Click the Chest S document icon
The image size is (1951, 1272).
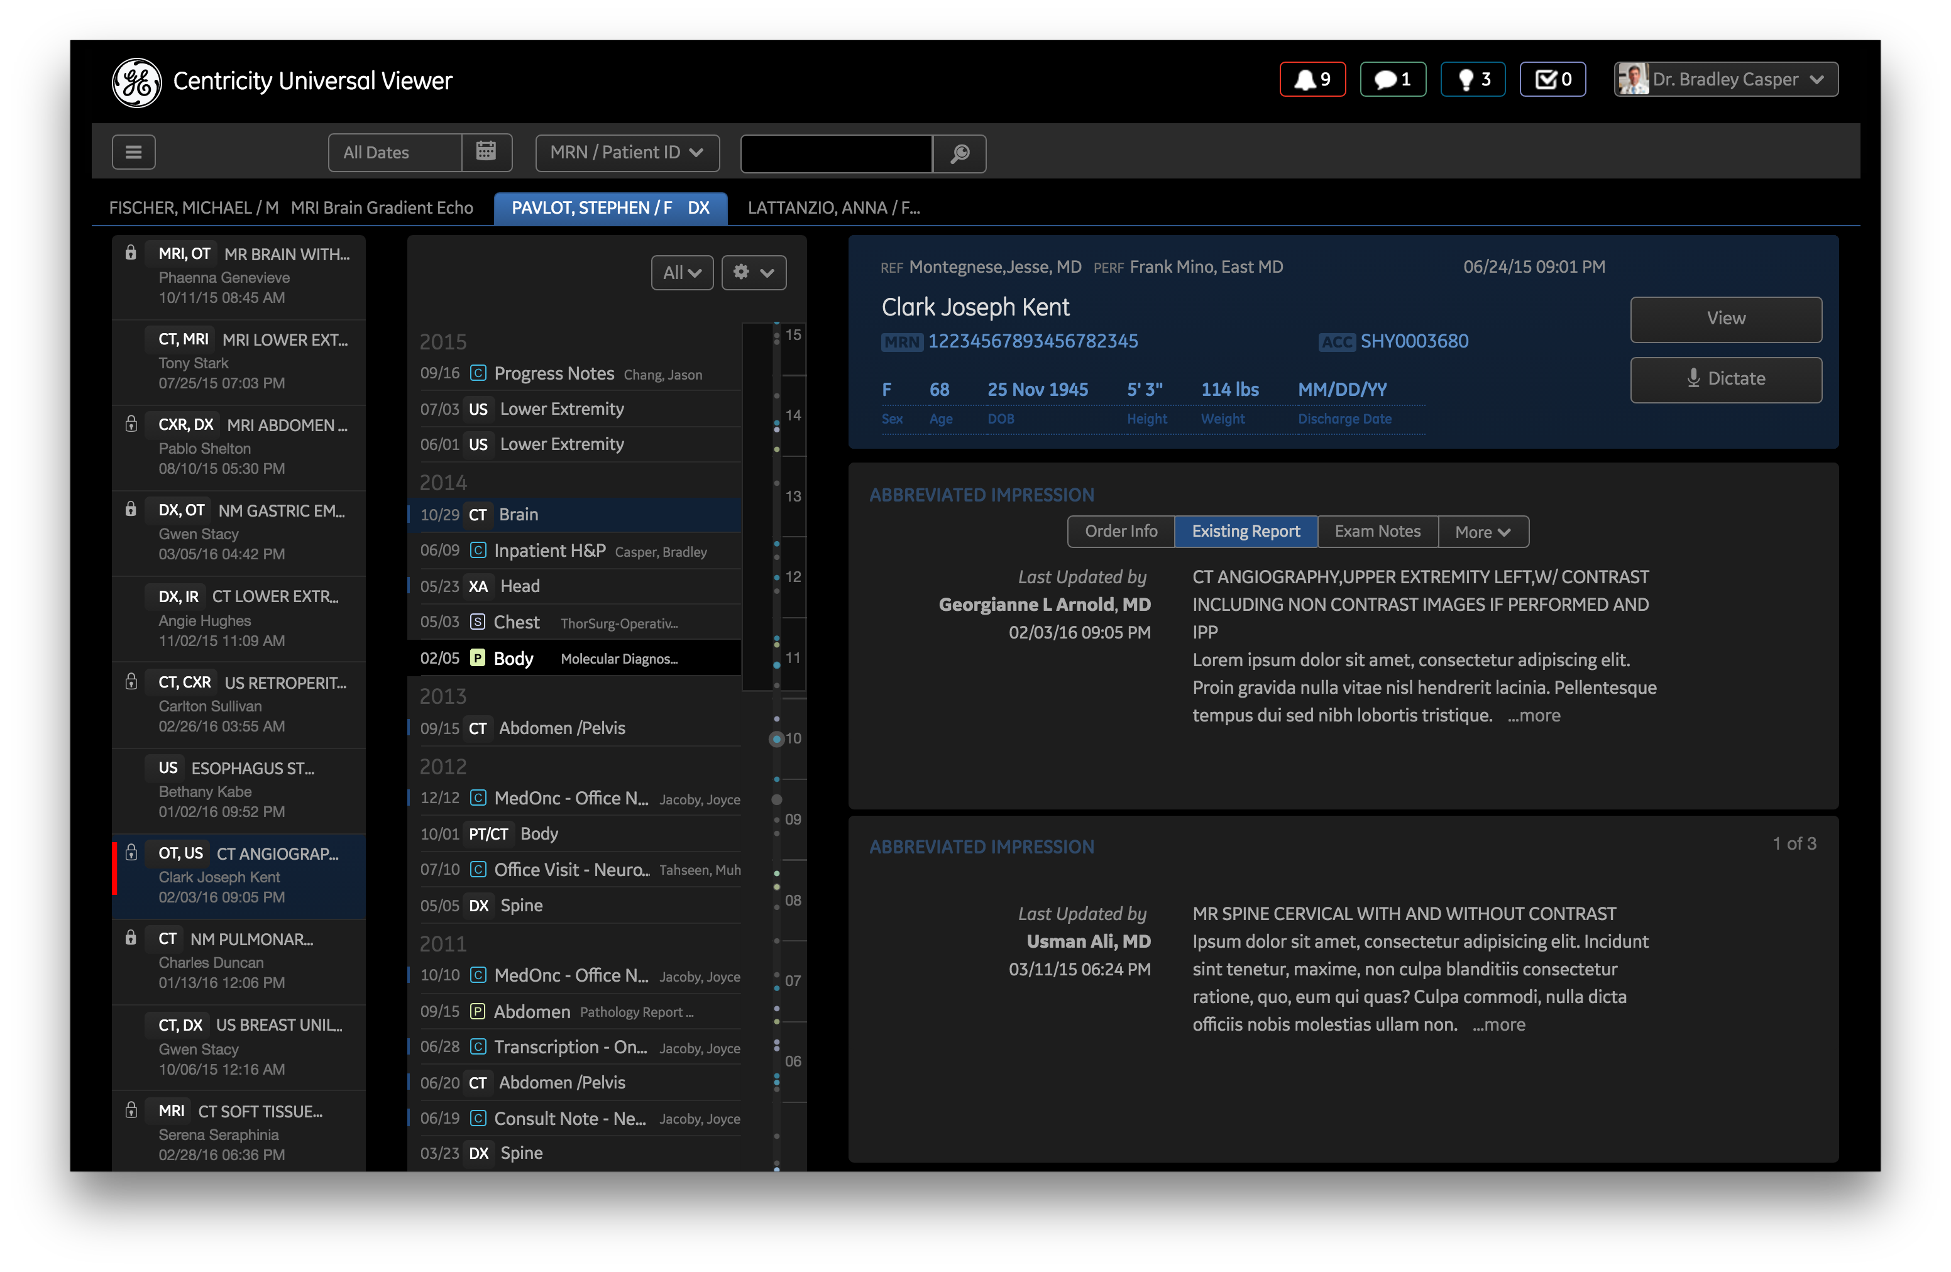click(478, 622)
